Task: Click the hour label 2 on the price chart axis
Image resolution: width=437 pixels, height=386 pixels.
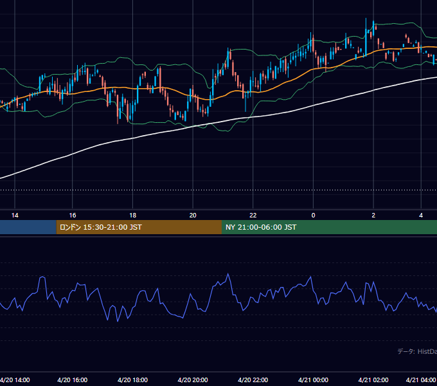Action: [x=373, y=216]
